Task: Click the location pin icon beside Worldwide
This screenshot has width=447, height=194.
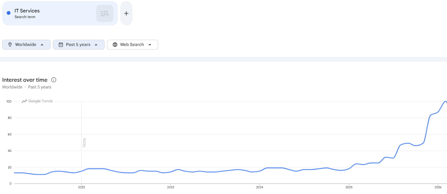Action: tap(10, 45)
